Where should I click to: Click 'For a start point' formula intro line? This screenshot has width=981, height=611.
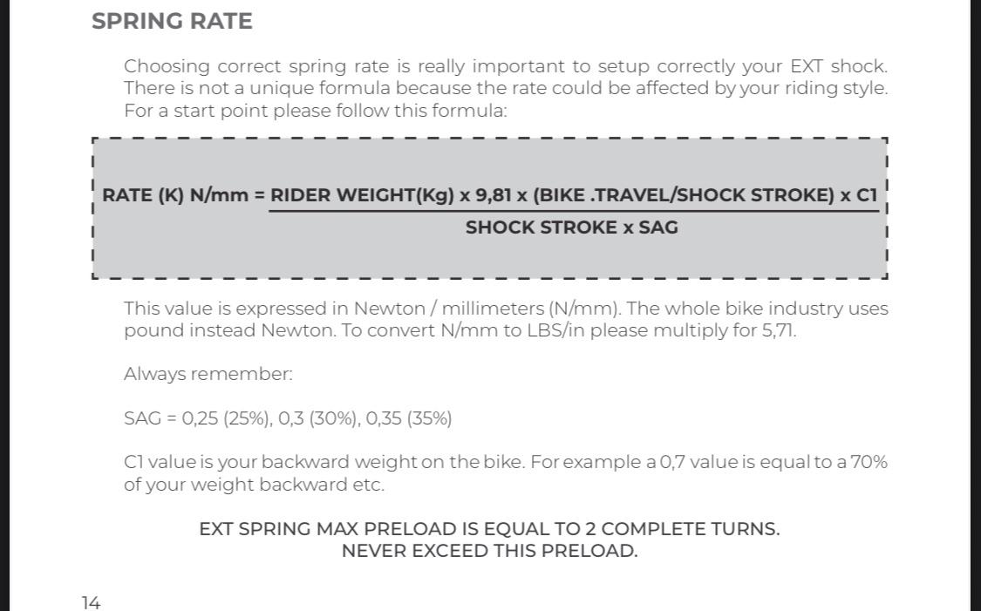pos(316,111)
